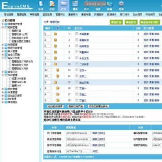Open 排行统计 in the sub menu bar
Screen dimensions: 162x162
[x=124, y=14]
